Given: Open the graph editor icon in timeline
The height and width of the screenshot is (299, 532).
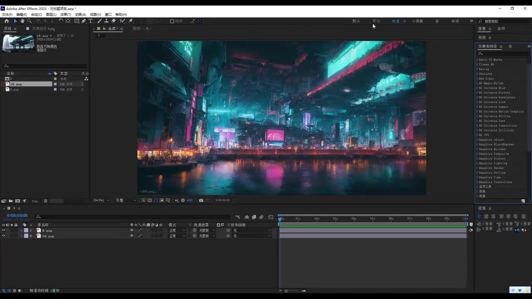Looking at the screenshot, I should tap(271, 217).
